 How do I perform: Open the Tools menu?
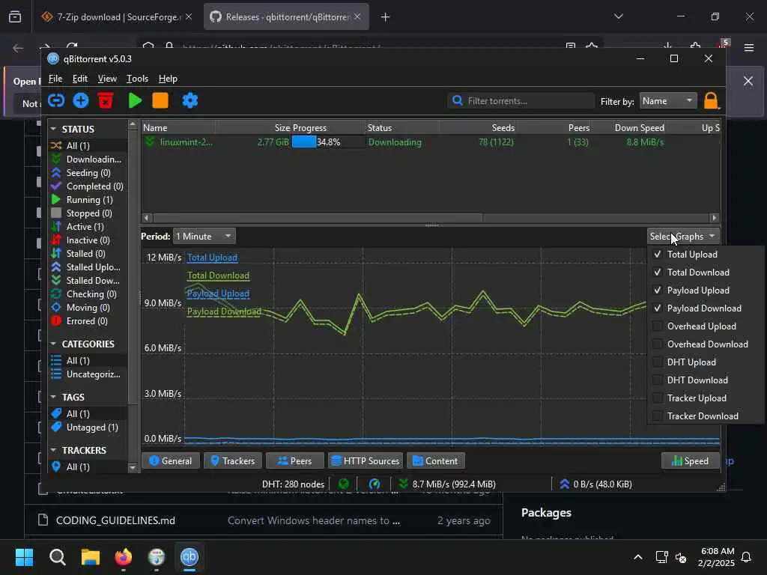[x=138, y=79]
